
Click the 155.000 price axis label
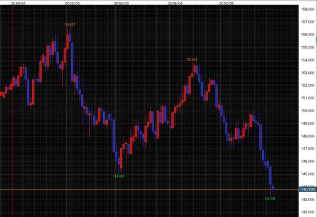(x=308, y=47)
